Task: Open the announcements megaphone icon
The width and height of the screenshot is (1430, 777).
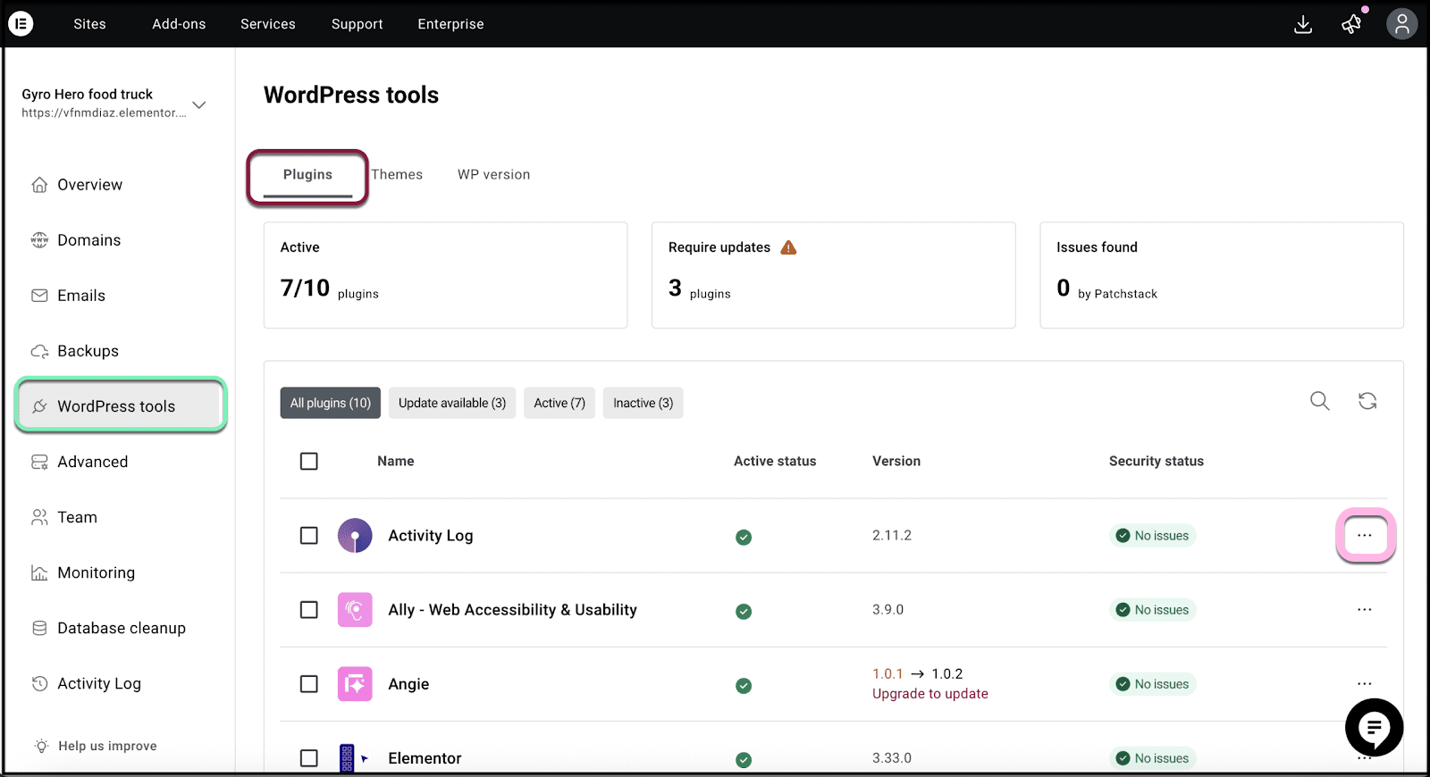Action: tap(1351, 24)
